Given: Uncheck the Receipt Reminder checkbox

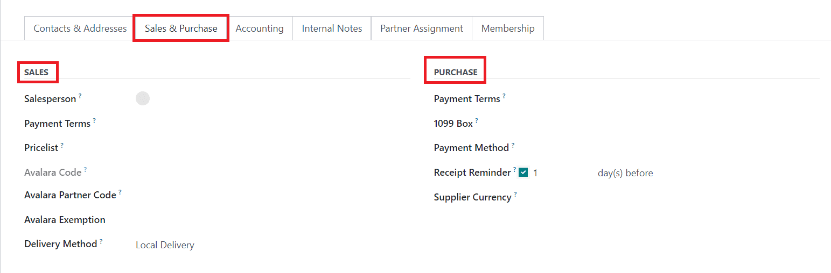Looking at the screenshot, I should coord(523,173).
